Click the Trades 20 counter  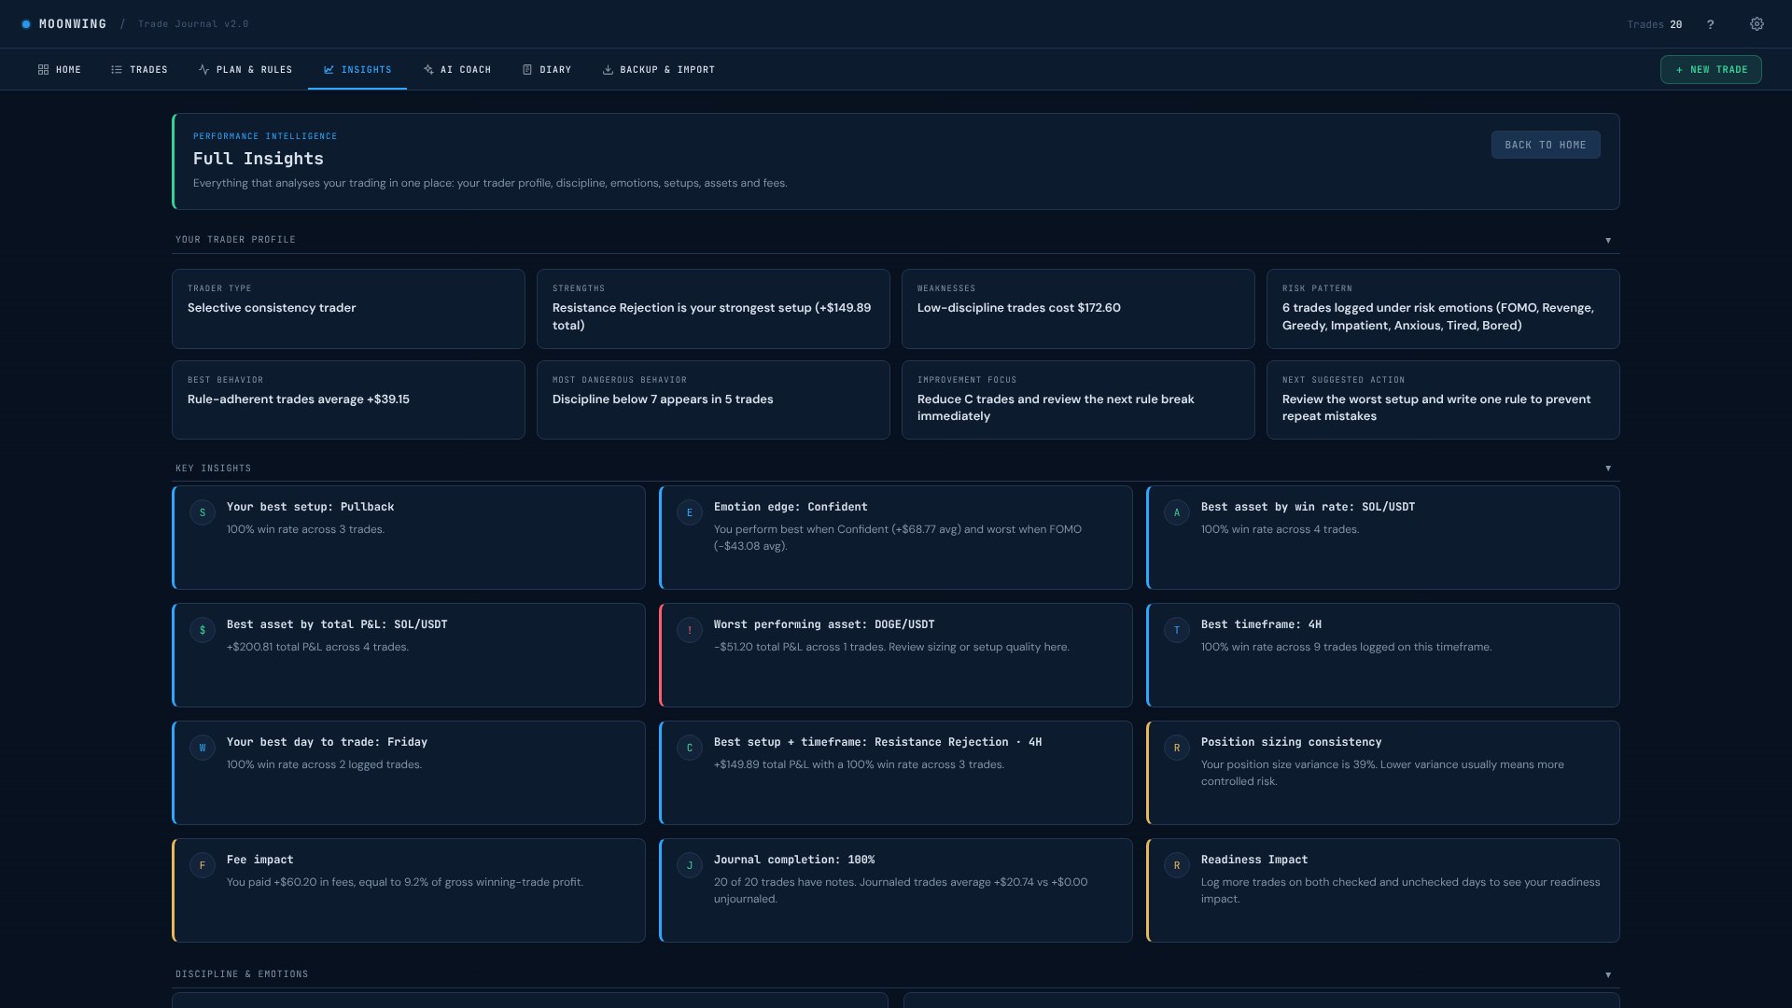point(1655,24)
